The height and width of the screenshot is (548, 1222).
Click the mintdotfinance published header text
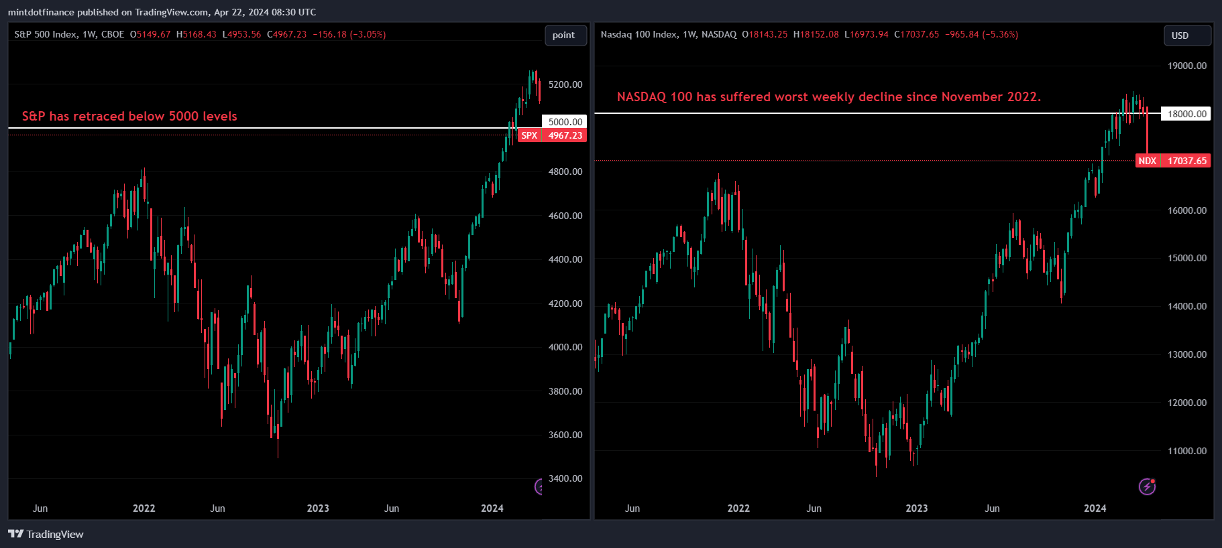tap(162, 12)
